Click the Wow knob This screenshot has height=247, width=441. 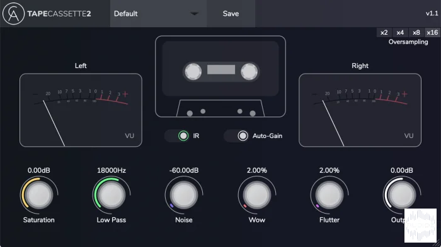click(257, 195)
